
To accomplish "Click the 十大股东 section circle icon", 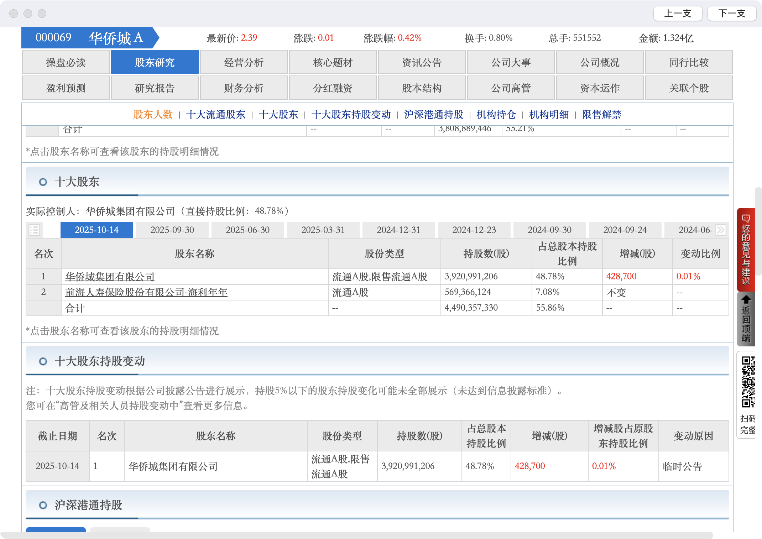I will tap(43, 182).
